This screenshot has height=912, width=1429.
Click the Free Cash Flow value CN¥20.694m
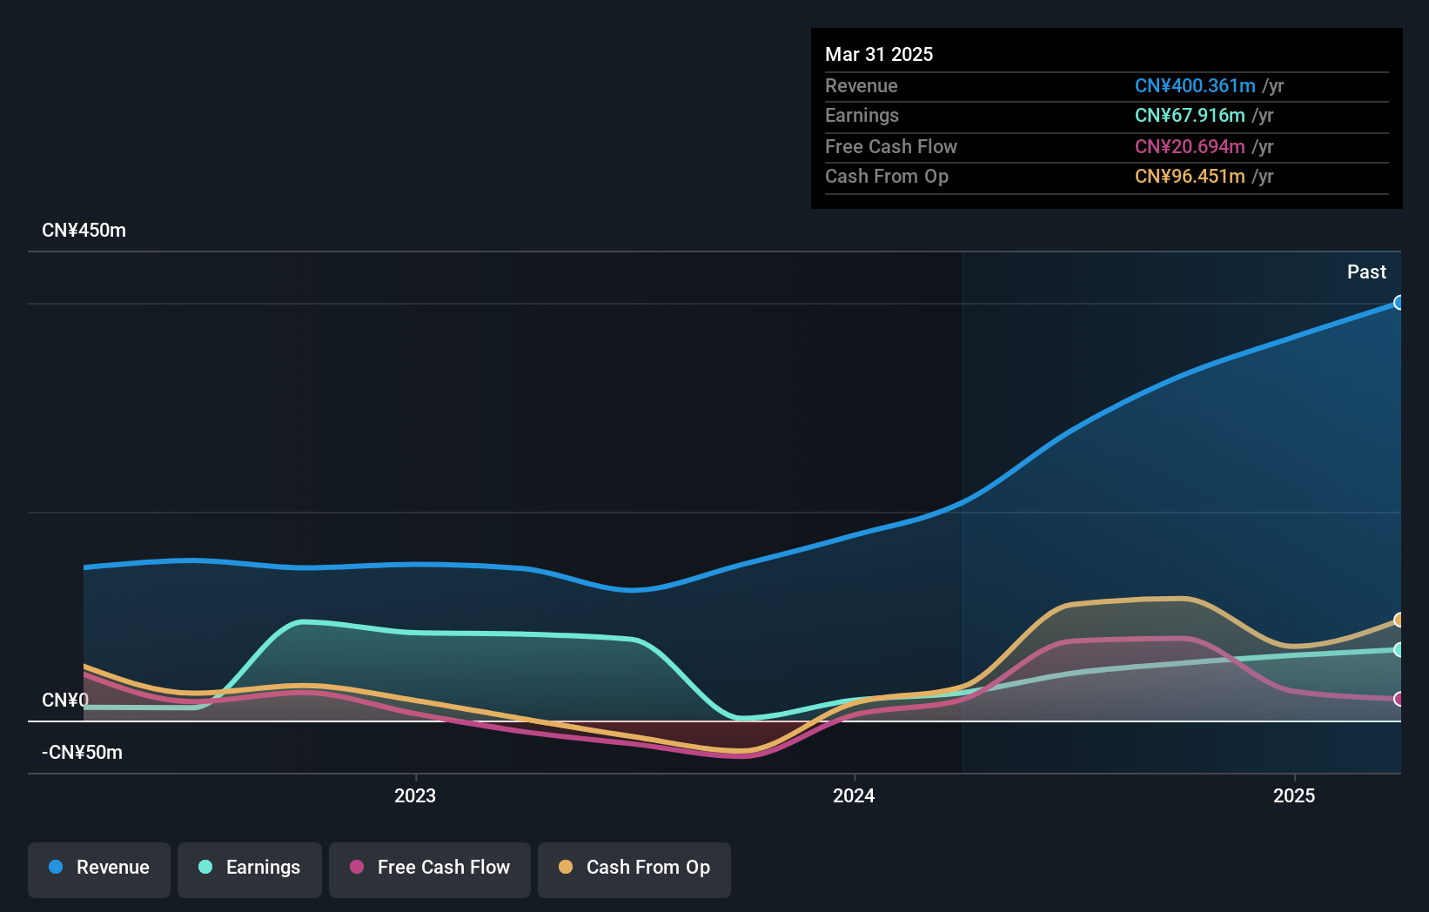1190,146
